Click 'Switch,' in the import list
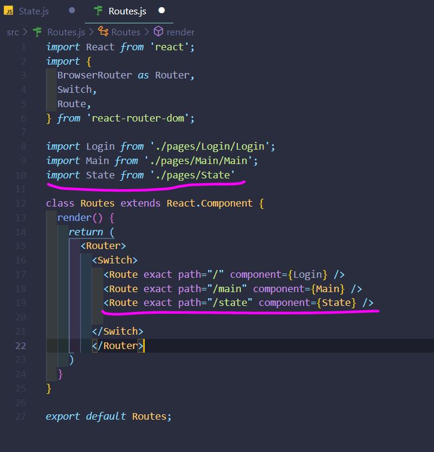Screen dimensions: 434x452 point(77,90)
